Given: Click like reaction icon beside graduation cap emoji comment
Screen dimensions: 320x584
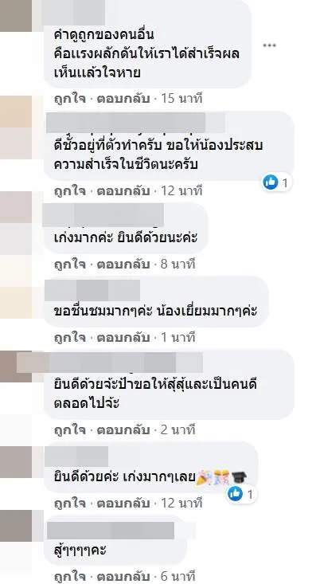Looking at the screenshot, I should tap(235, 494).
